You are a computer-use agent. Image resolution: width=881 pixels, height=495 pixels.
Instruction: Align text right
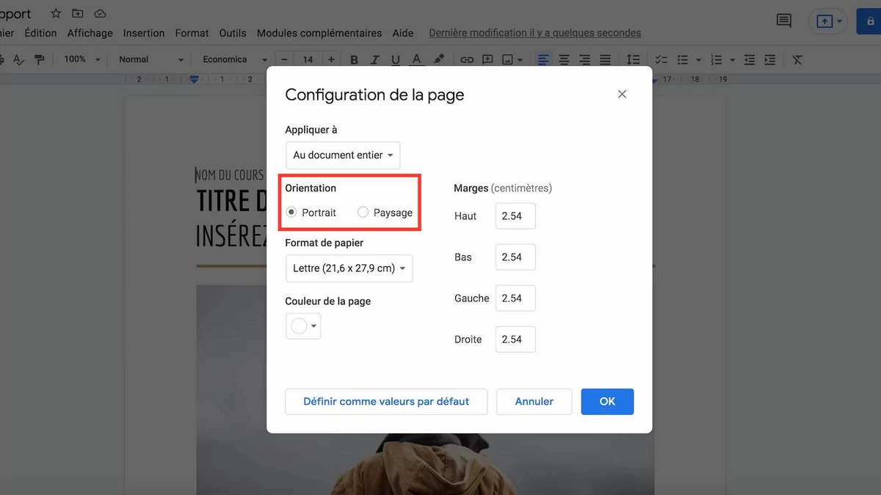pyautogui.click(x=584, y=59)
